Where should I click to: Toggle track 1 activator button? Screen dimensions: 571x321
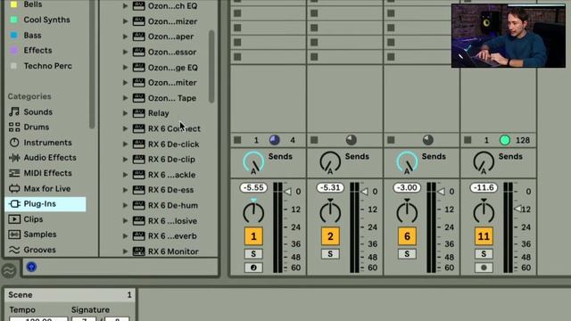click(253, 236)
